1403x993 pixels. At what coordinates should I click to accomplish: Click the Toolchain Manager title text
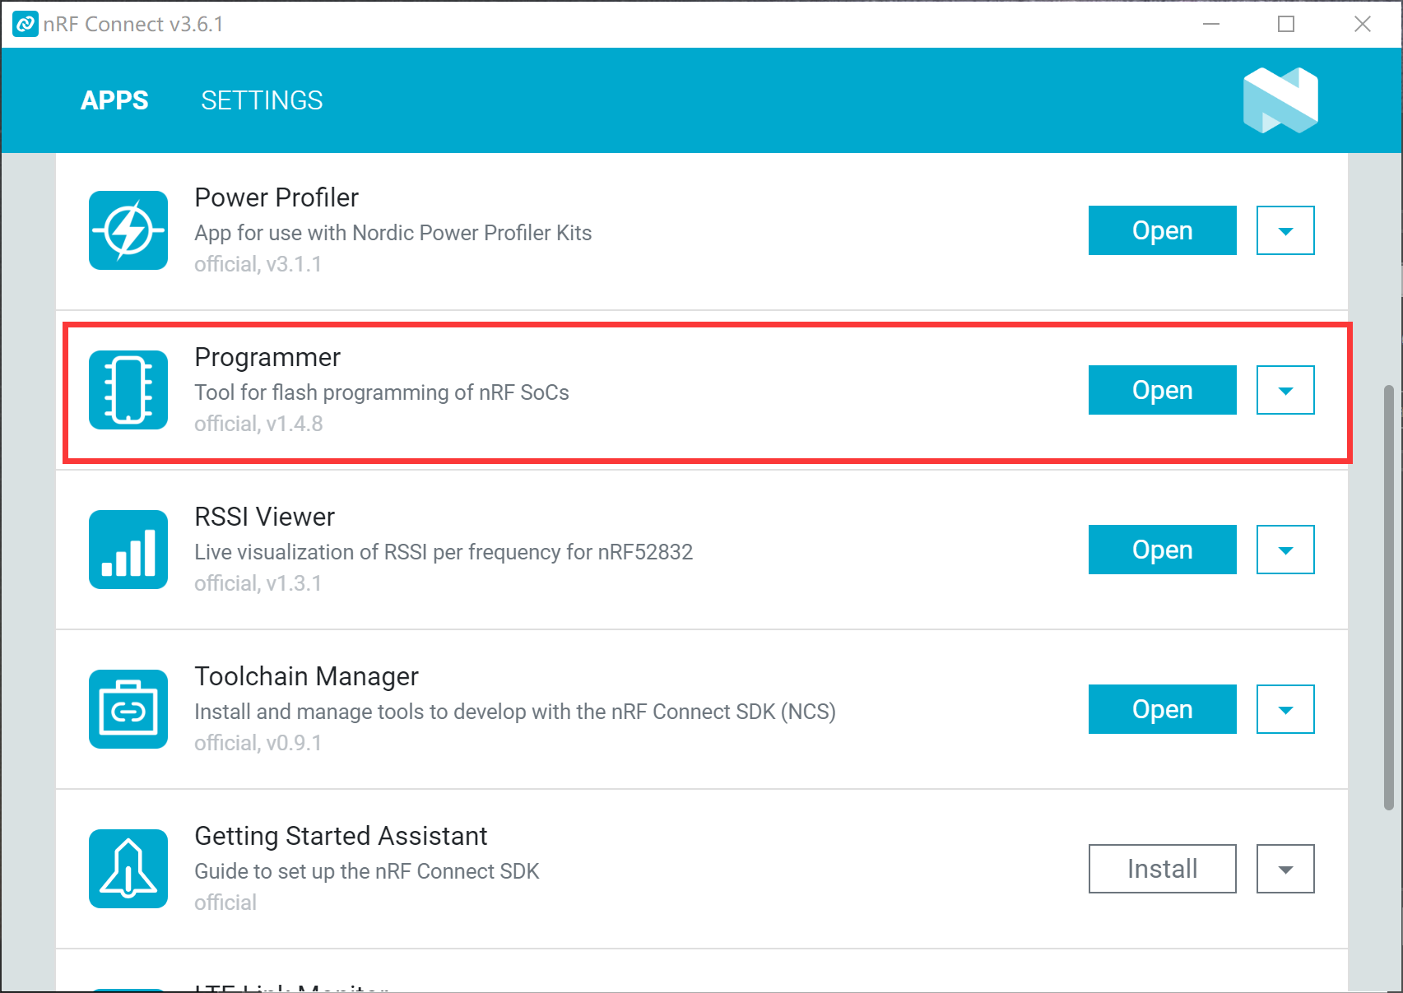(x=306, y=677)
